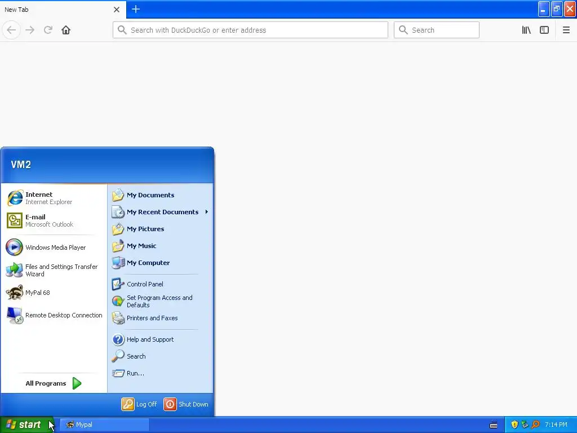The width and height of the screenshot is (577, 433).
Task: Launch MyPal 68 from Start menu
Action: coord(54,293)
